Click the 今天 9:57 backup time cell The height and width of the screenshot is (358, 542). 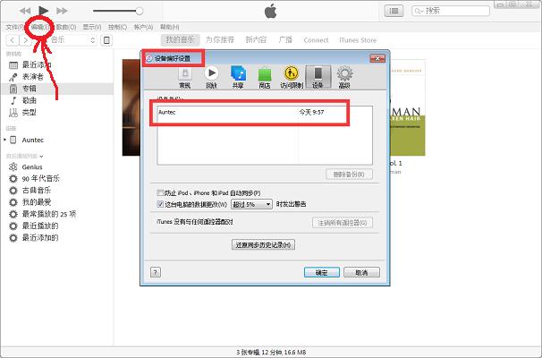(x=311, y=112)
